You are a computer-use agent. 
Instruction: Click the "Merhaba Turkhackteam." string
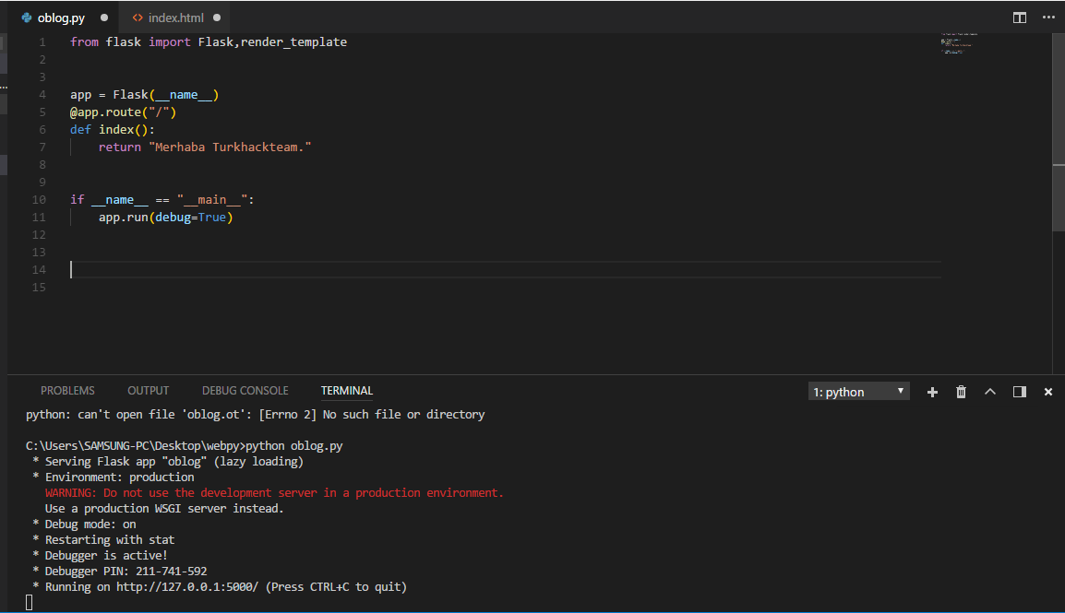point(230,147)
